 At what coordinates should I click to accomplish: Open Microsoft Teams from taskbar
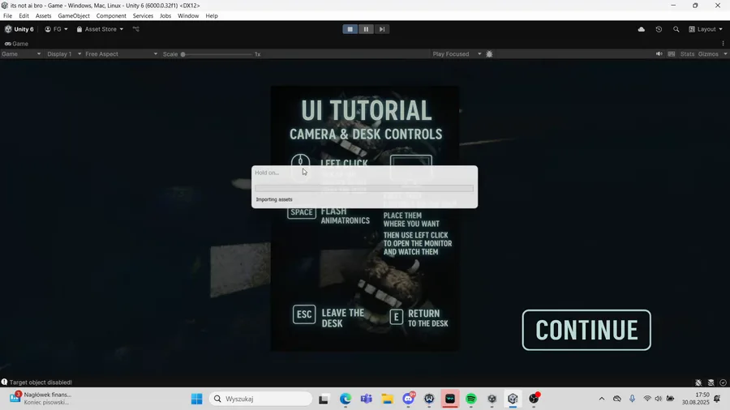pos(367,399)
